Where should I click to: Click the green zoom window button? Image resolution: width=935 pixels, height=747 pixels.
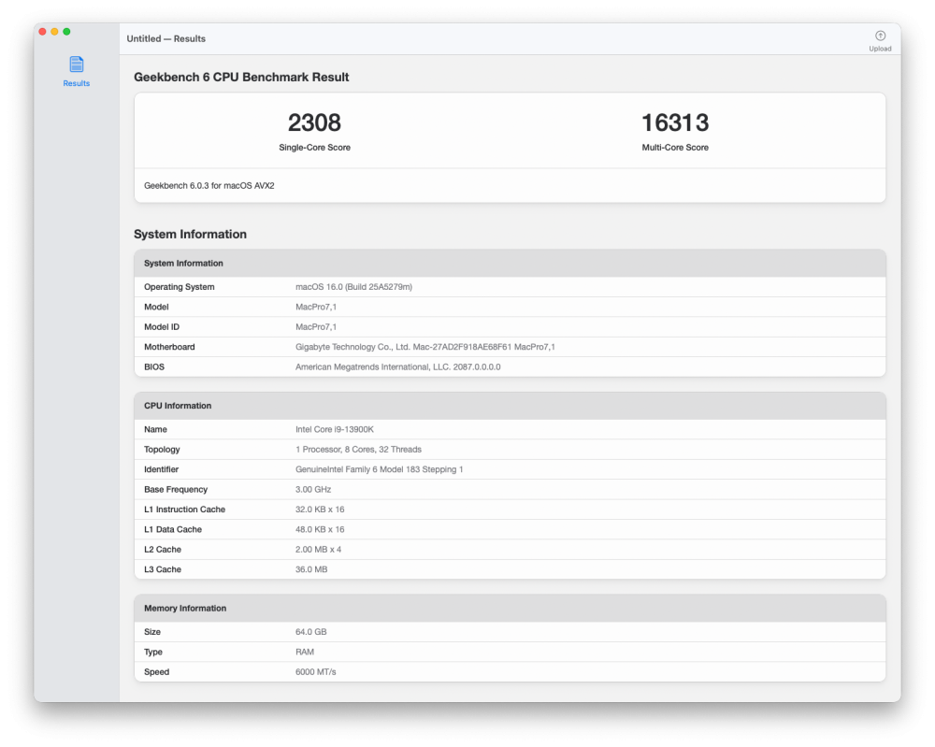66,32
